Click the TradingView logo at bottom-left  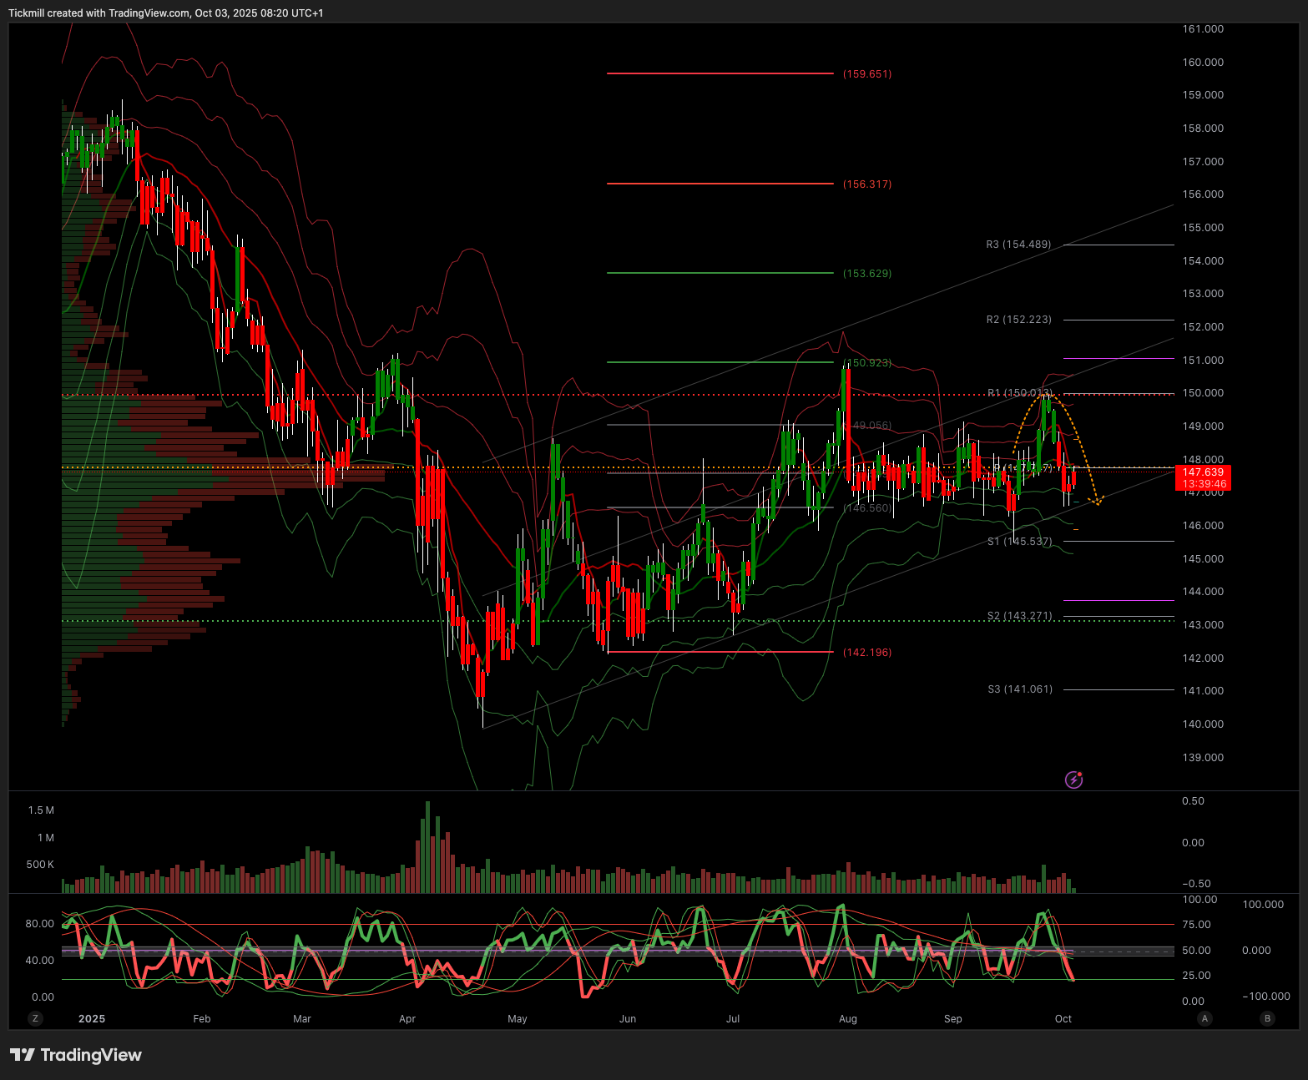[76, 1055]
